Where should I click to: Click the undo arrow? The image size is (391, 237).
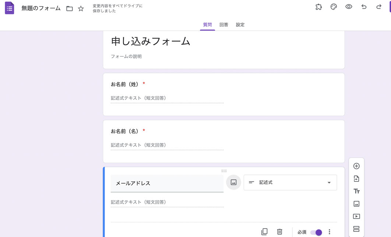[x=364, y=7]
